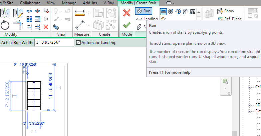Viewport: 261px width, 136px height.
Task: Choose the Full-Step Spiral run component
Action: pyautogui.click(x=171, y=11)
